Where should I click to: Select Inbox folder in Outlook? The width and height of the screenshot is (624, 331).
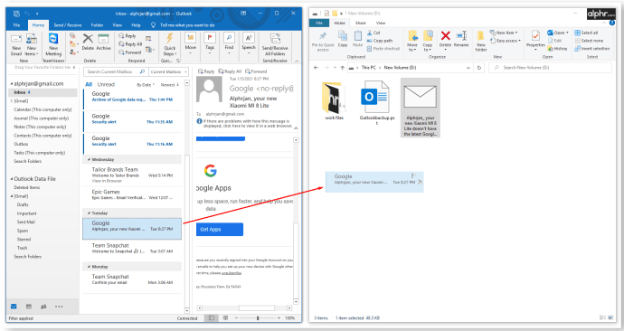[x=43, y=92]
